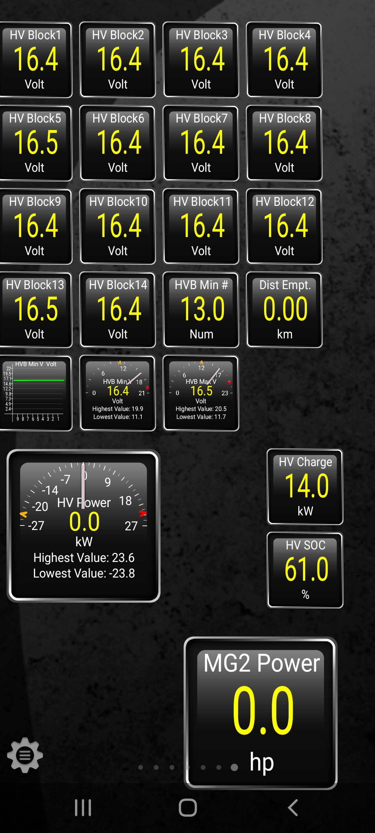Screen dimensions: 375x833
Task: Select the HV Block12 voltage gauge
Action: click(x=284, y=227)
